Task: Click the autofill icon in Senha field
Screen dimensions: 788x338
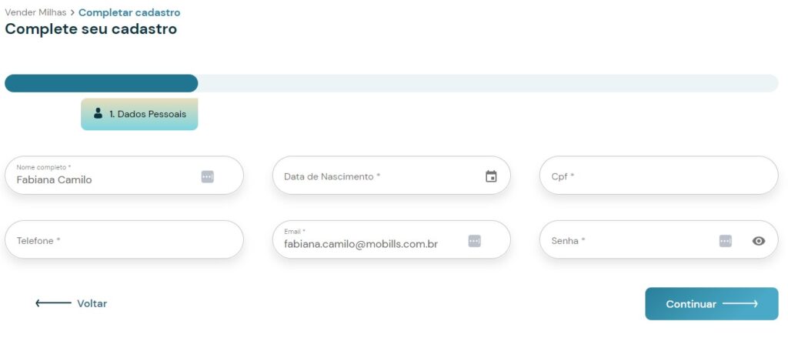Action: tap(725, 241)
